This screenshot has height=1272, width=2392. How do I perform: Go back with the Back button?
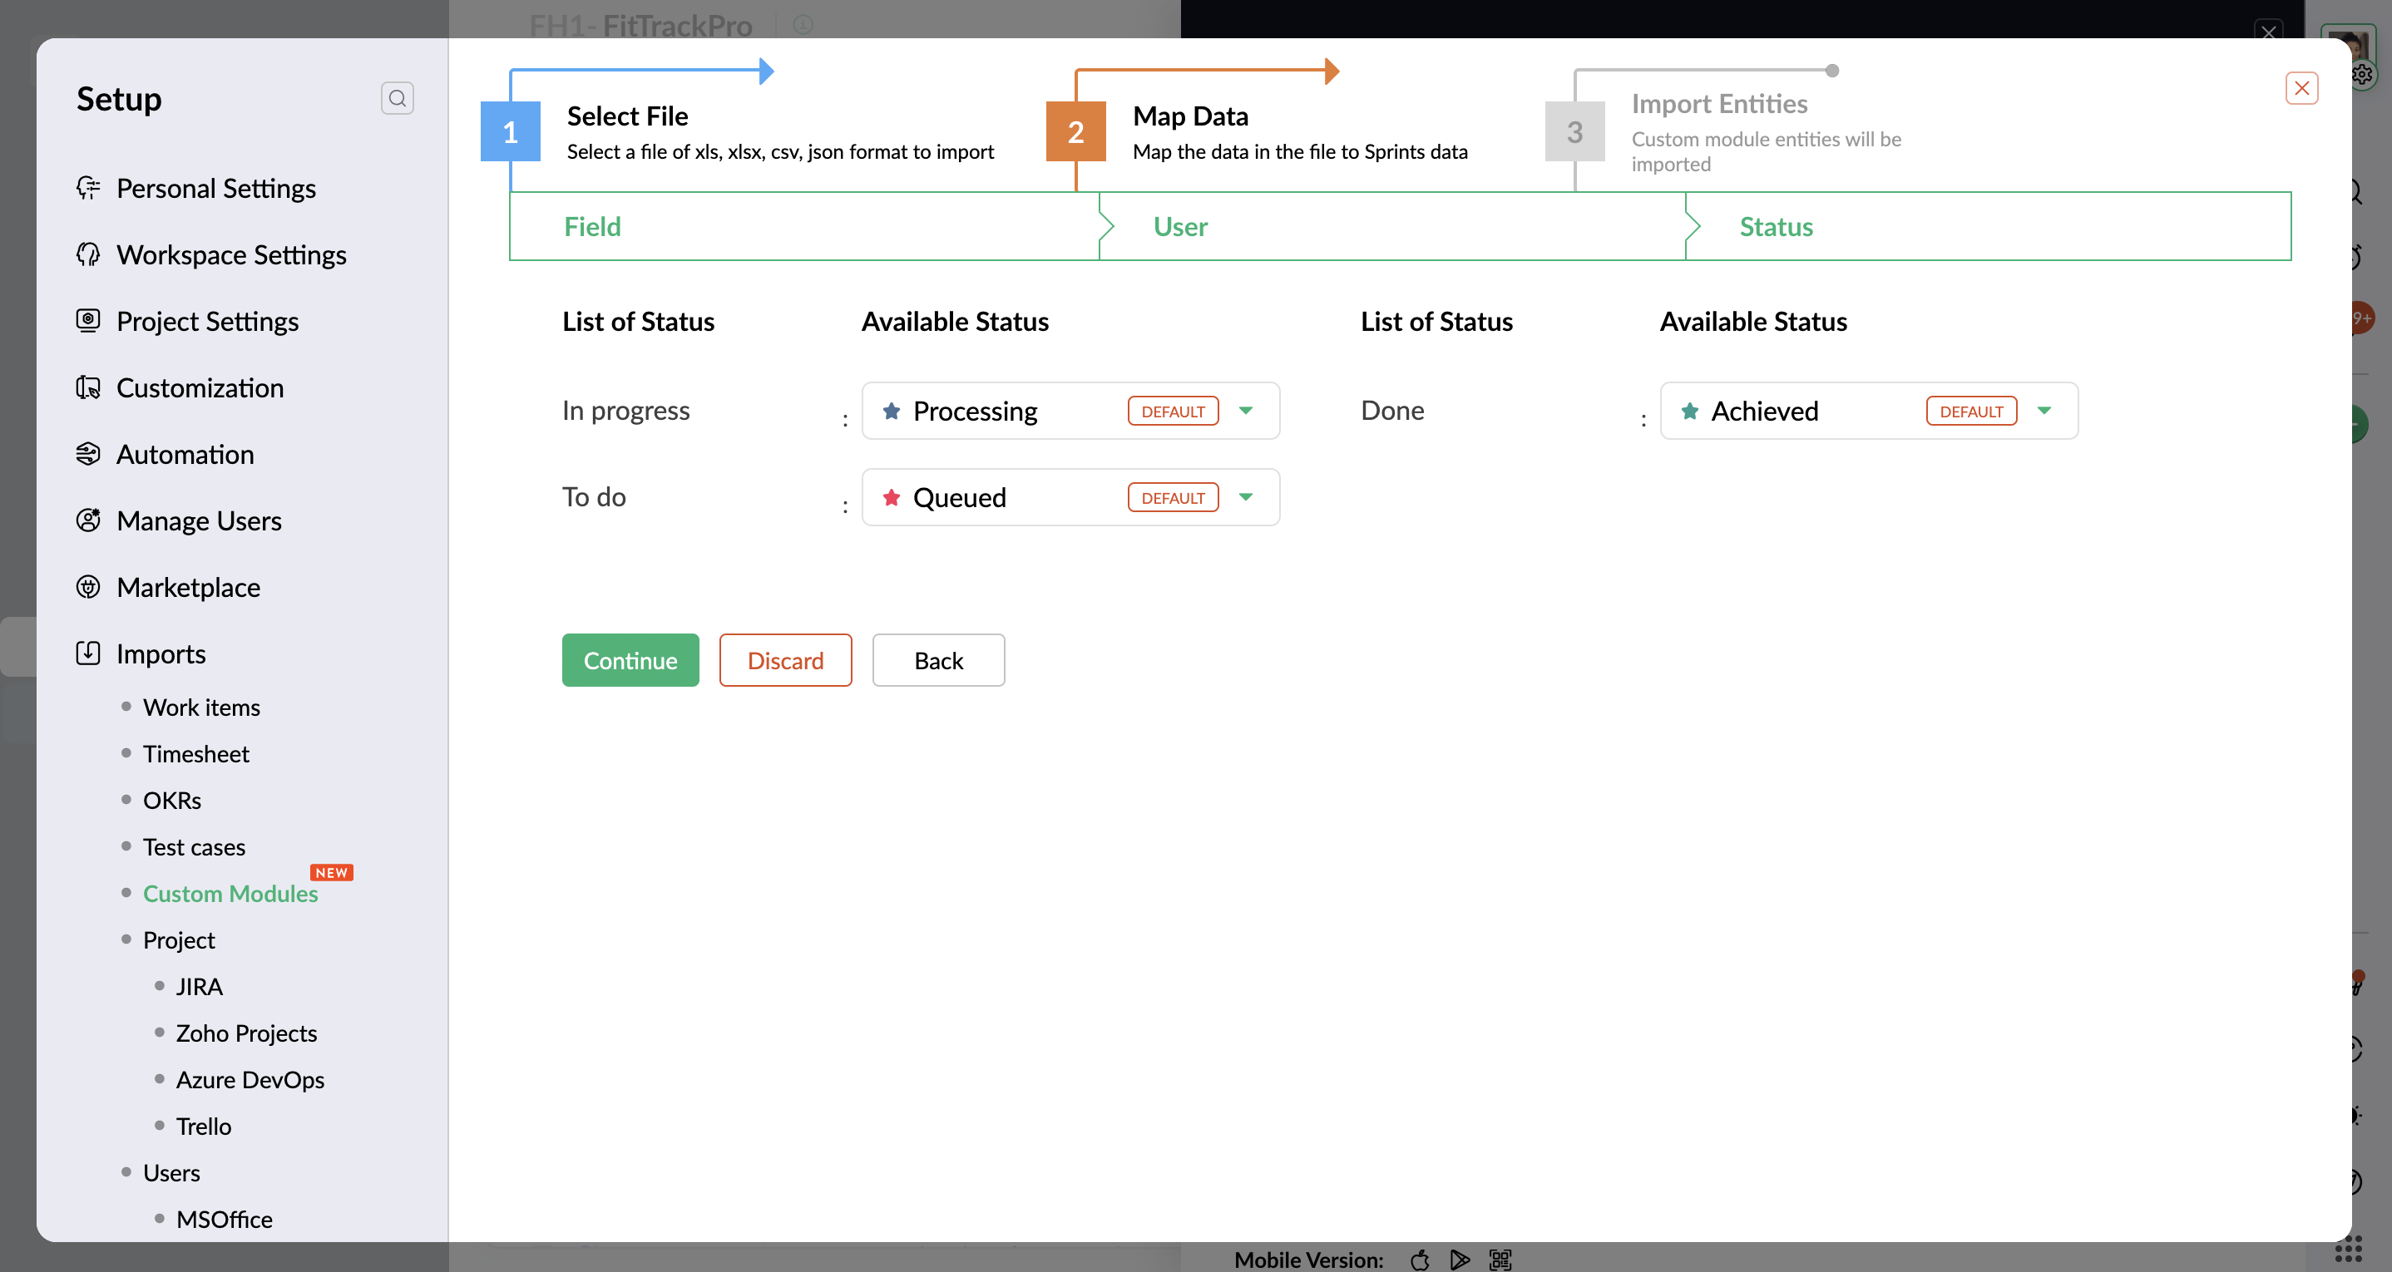tap(938, 660)
